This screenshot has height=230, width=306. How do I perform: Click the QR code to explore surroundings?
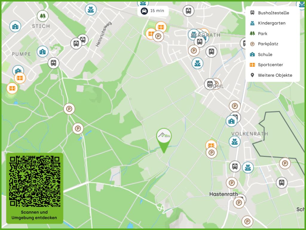[35, 181]
